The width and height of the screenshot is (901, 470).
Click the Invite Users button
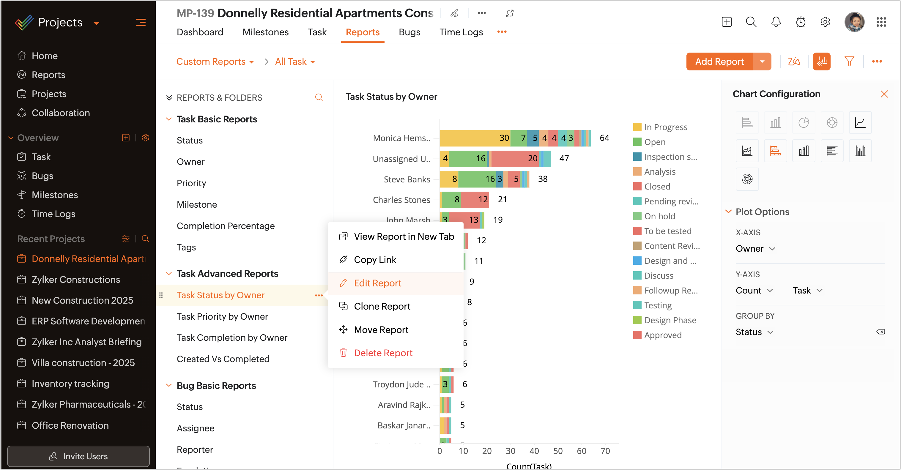point(78,456)
